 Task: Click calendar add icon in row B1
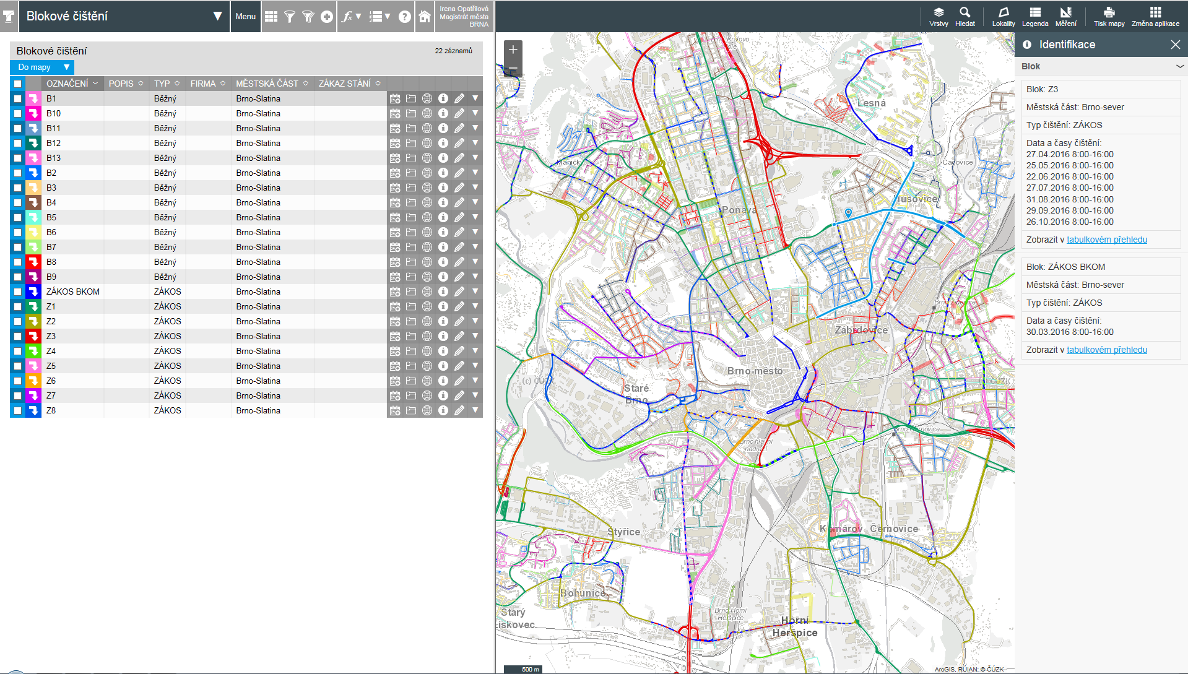[x=395, y=98]
